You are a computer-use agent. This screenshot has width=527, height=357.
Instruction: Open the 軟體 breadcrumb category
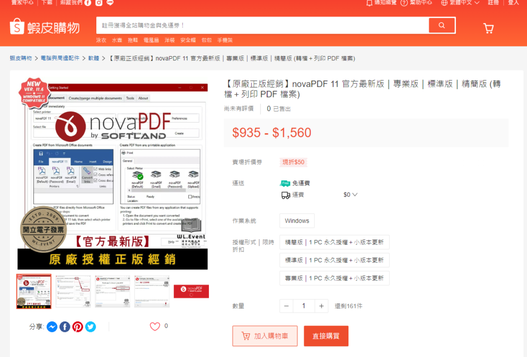[x=94, y=58]
